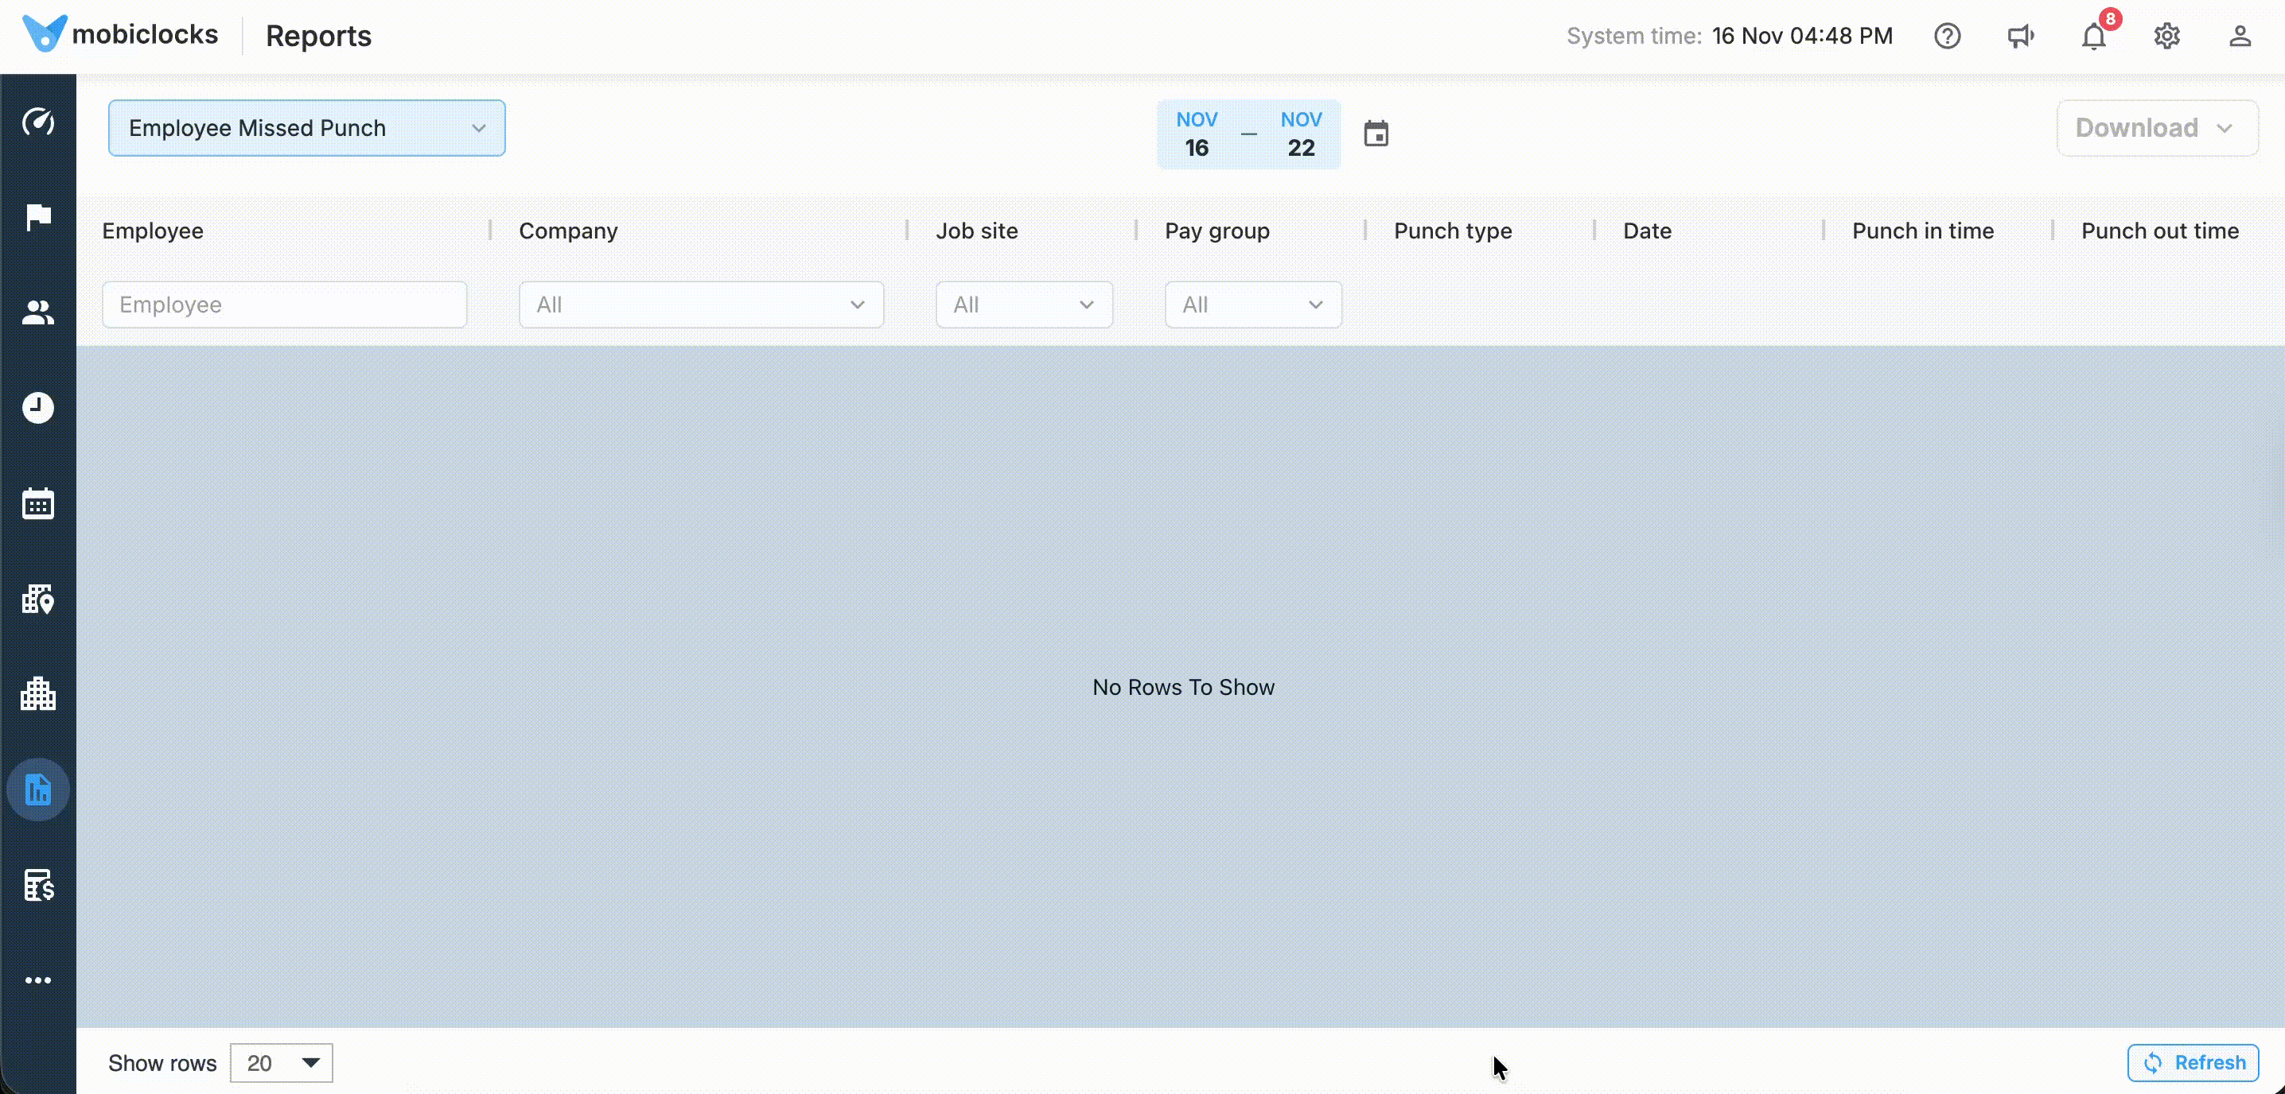2285x1094 pixels.
Task: Open the help question mark icon
Action: [1947, 37]
